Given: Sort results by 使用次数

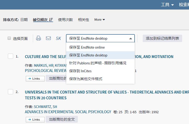Looking at the screenshot, I should 65,20.
